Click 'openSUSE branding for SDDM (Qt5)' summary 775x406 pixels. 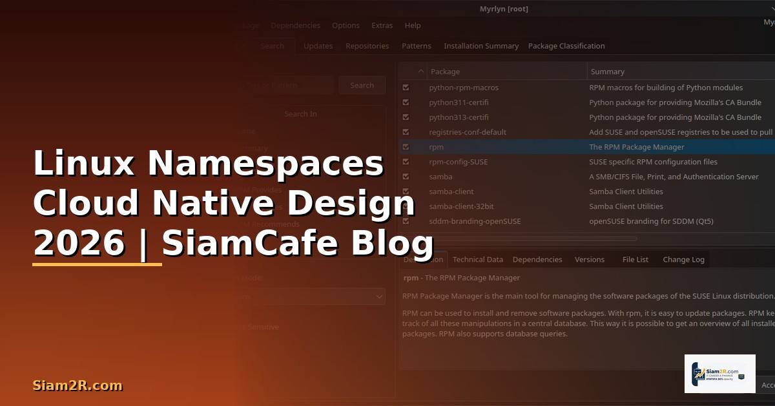click(x=651, y=221)
